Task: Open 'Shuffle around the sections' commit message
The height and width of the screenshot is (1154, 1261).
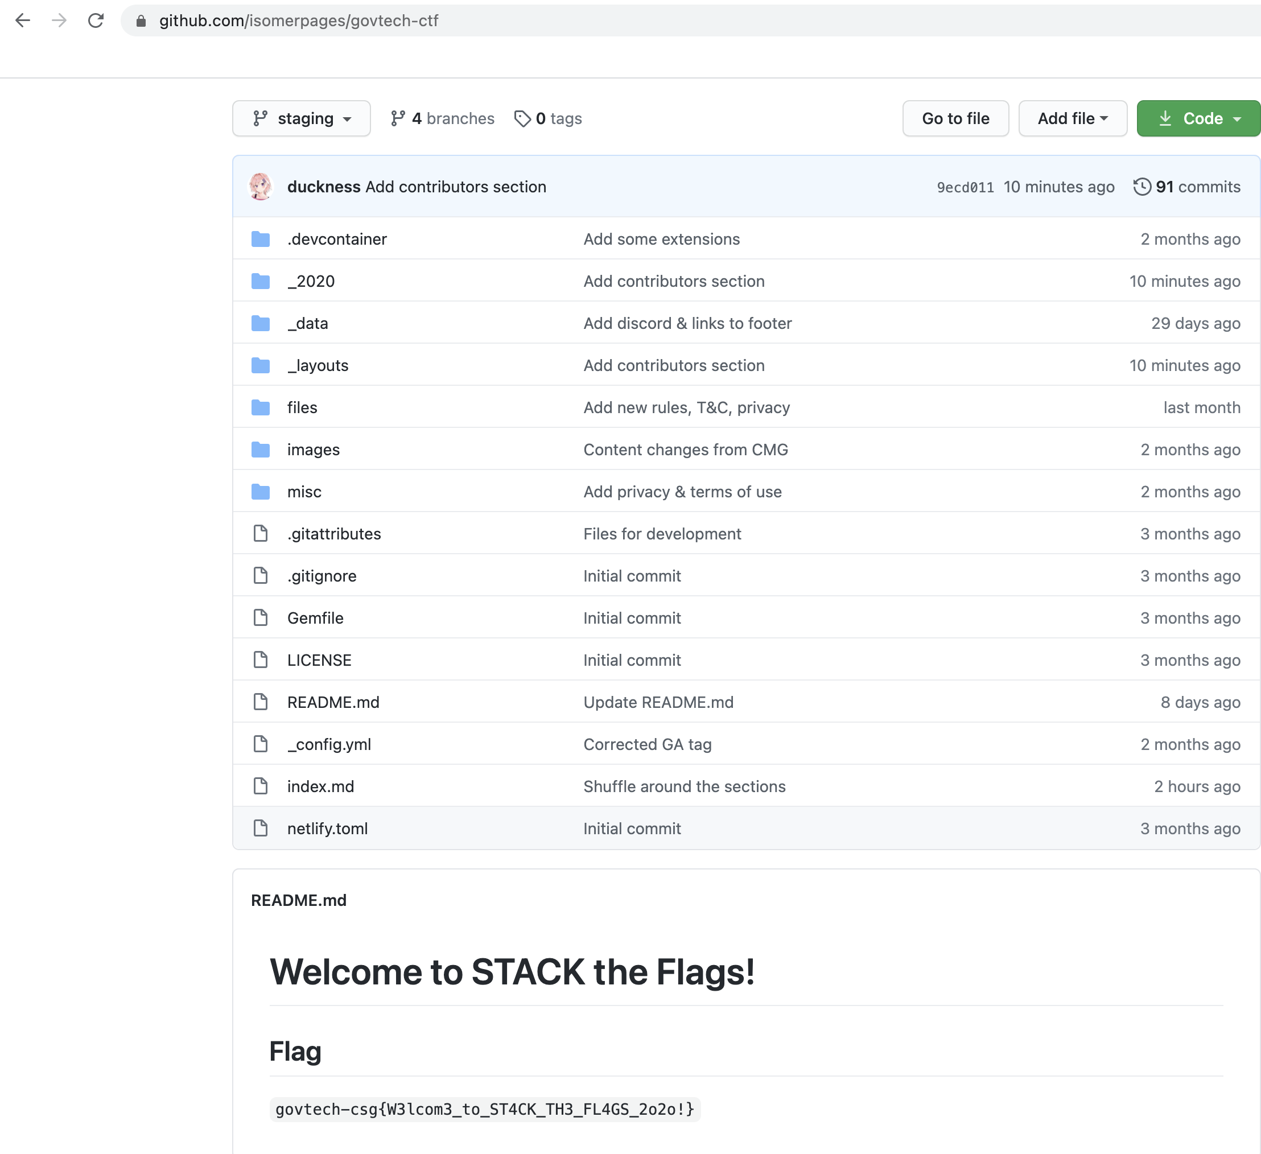Action: 685,786
